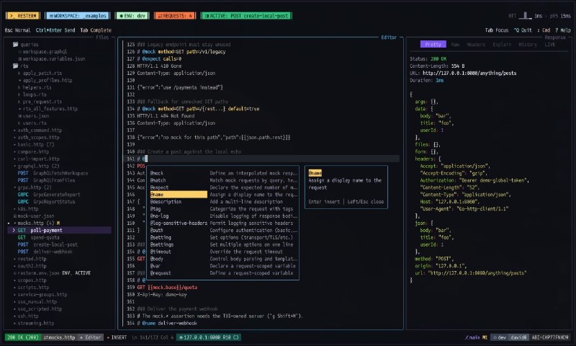Image resolution: width=576 pixels, height=346 pixels.
Task: Click editor line 141 cursor field
Action: click(261, 159)
